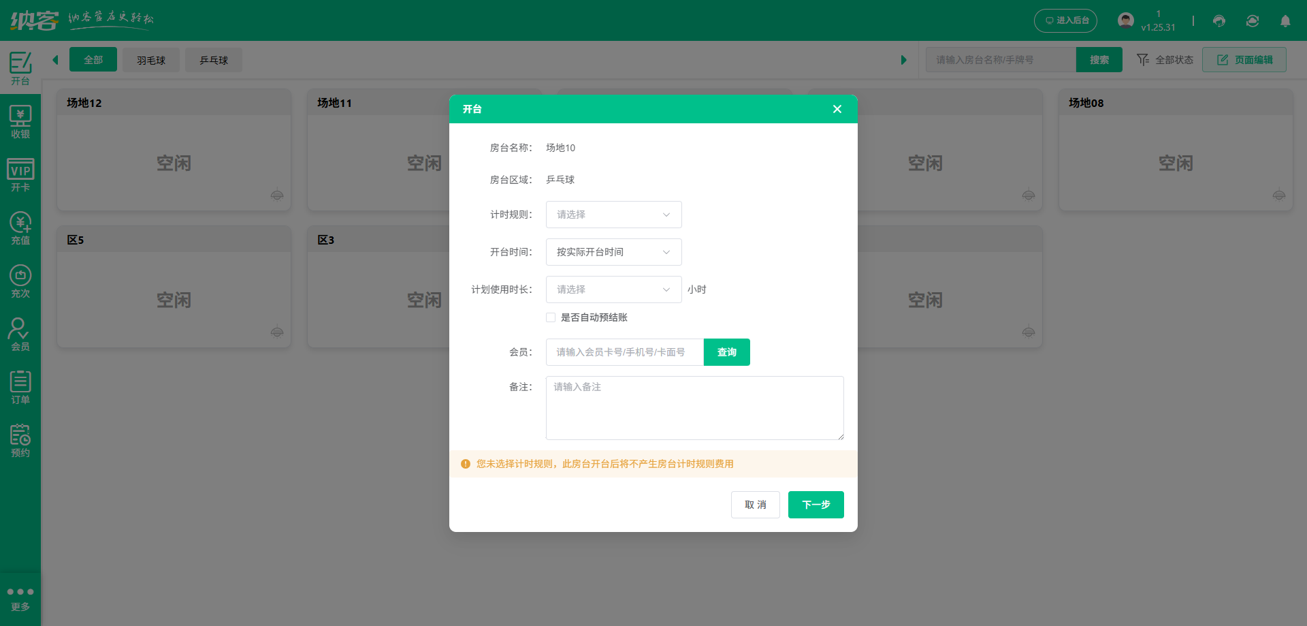Click the customer service headset icon
Image resolution: width=1307 pixels, height=626 pixels.
(x=1219, y=21)
